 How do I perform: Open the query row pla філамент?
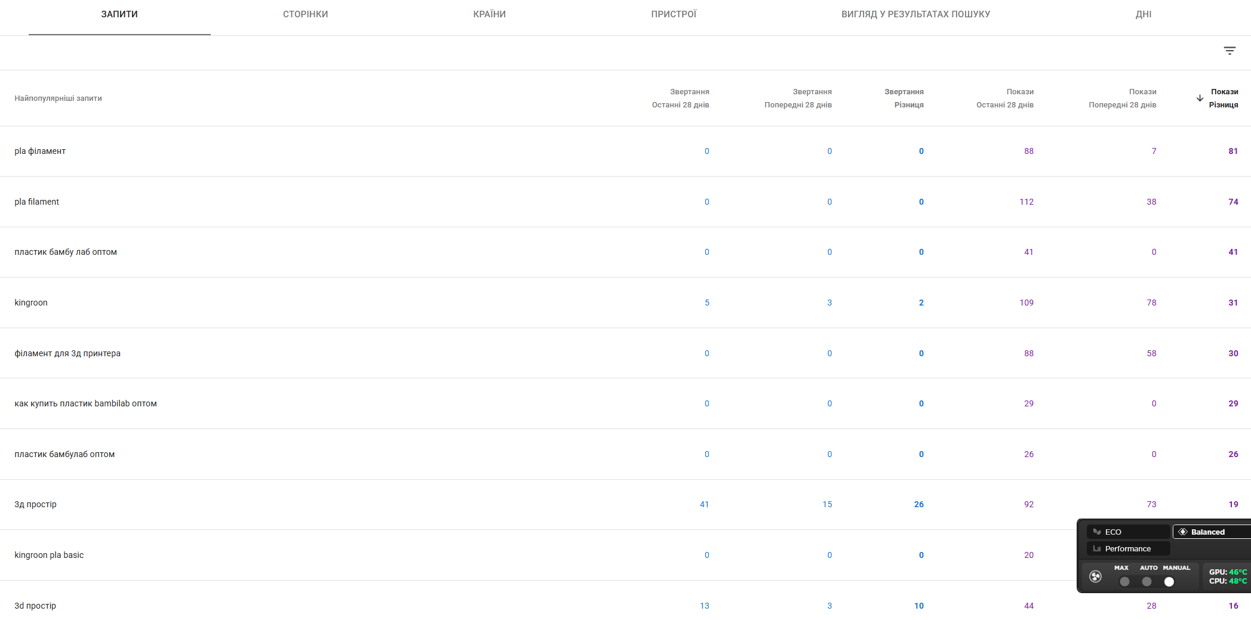[x=625, y=151]
